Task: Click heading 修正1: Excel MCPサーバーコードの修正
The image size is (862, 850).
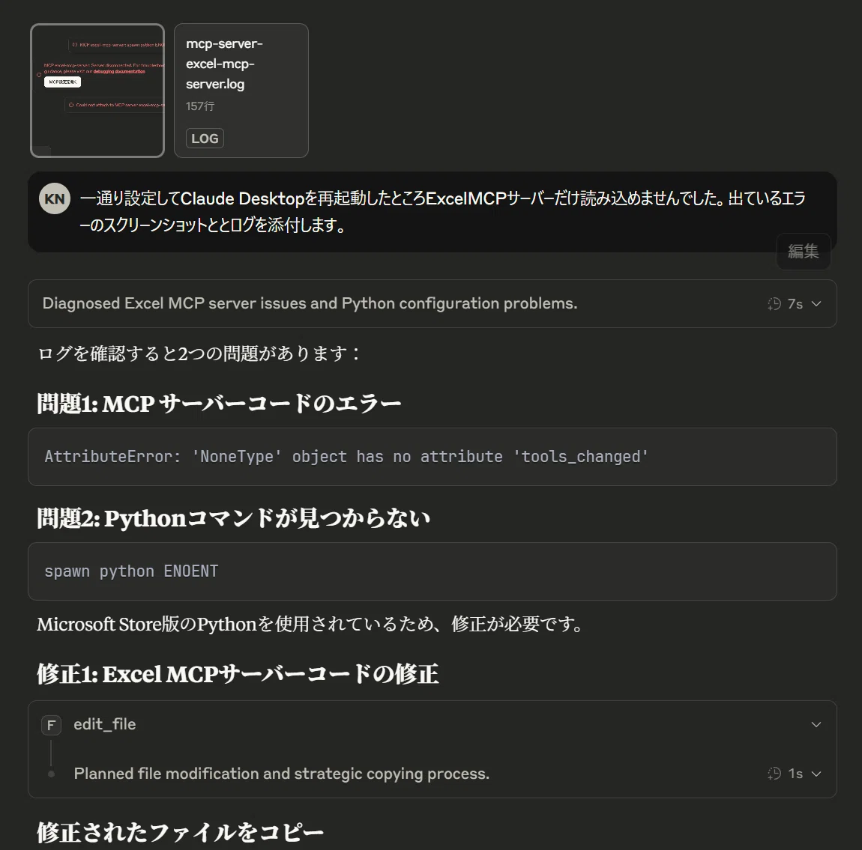Action: click(x=238, y=674)
